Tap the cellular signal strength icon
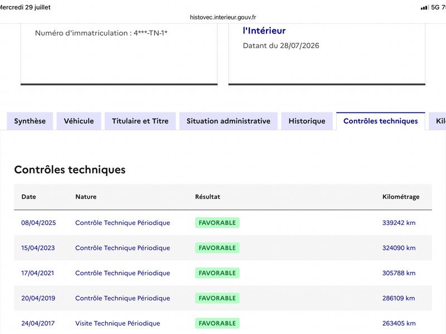446x334 pixels. click(425, 8)
